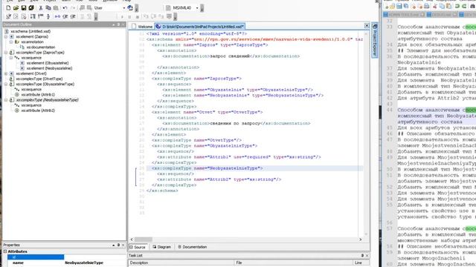
Task: Click the closing </xs:schema> line
Action: click(162, 191)
